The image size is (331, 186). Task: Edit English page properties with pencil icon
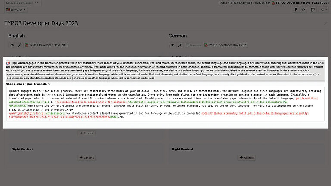tap(19, 45)
